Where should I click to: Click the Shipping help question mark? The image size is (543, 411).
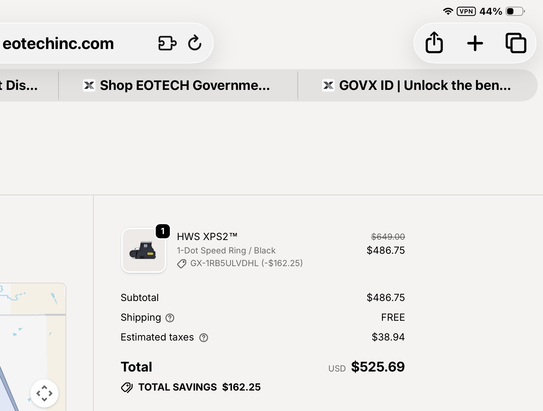coord(170,318)
